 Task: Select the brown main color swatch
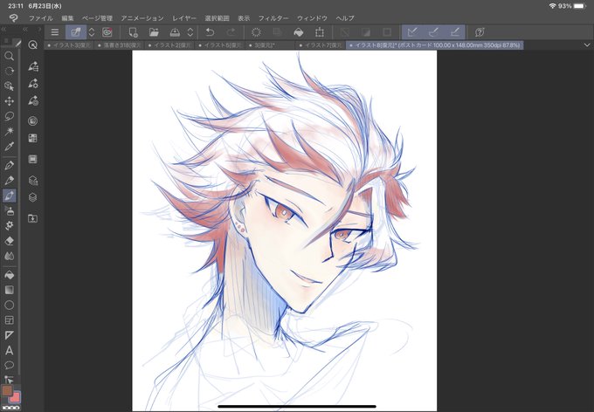point(7,391)
